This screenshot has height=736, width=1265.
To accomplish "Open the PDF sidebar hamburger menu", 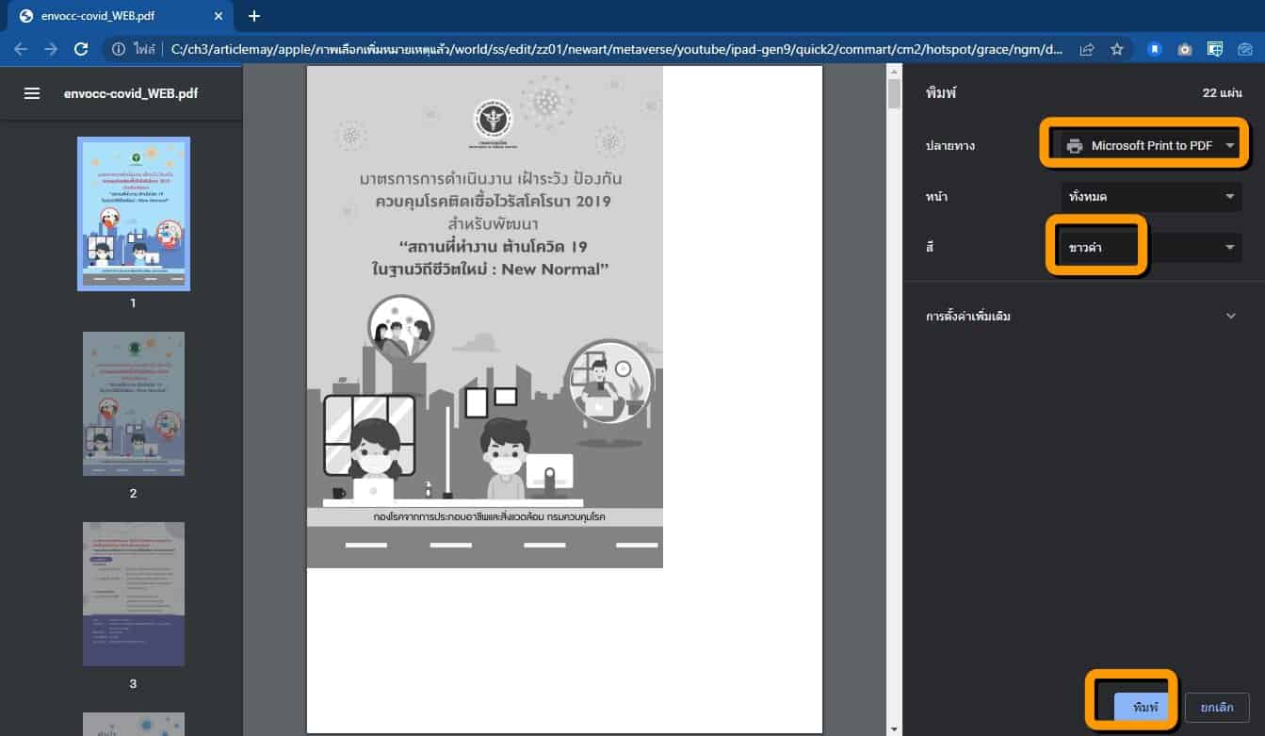I will [x=32, y=93].
